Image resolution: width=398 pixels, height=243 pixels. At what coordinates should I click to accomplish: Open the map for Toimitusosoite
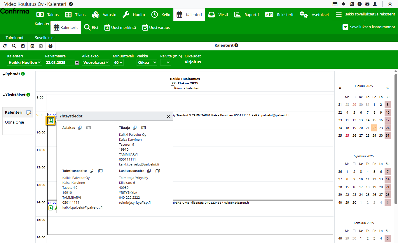100,171
